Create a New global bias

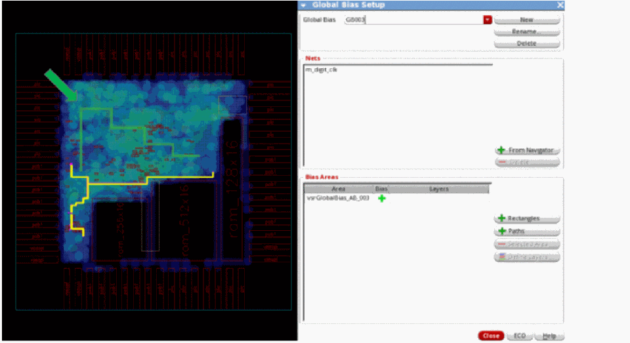click(x=526, y=20)
